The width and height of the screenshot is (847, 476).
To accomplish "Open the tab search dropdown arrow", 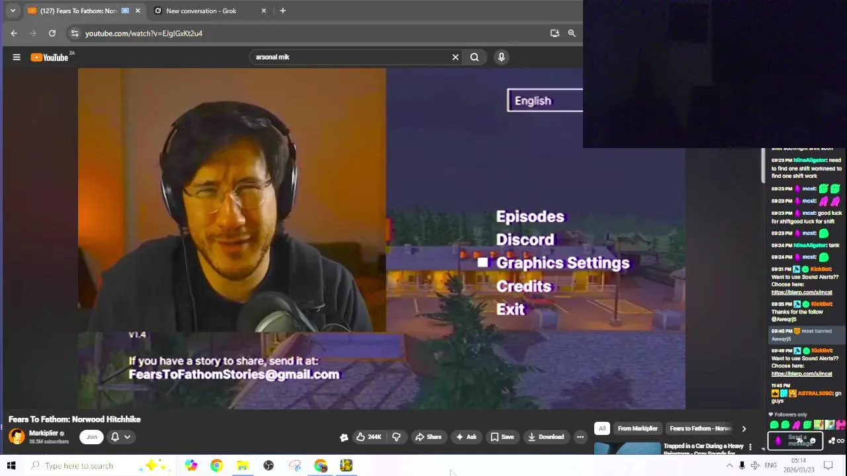I will pyautogui.click(x=12, y=11).
